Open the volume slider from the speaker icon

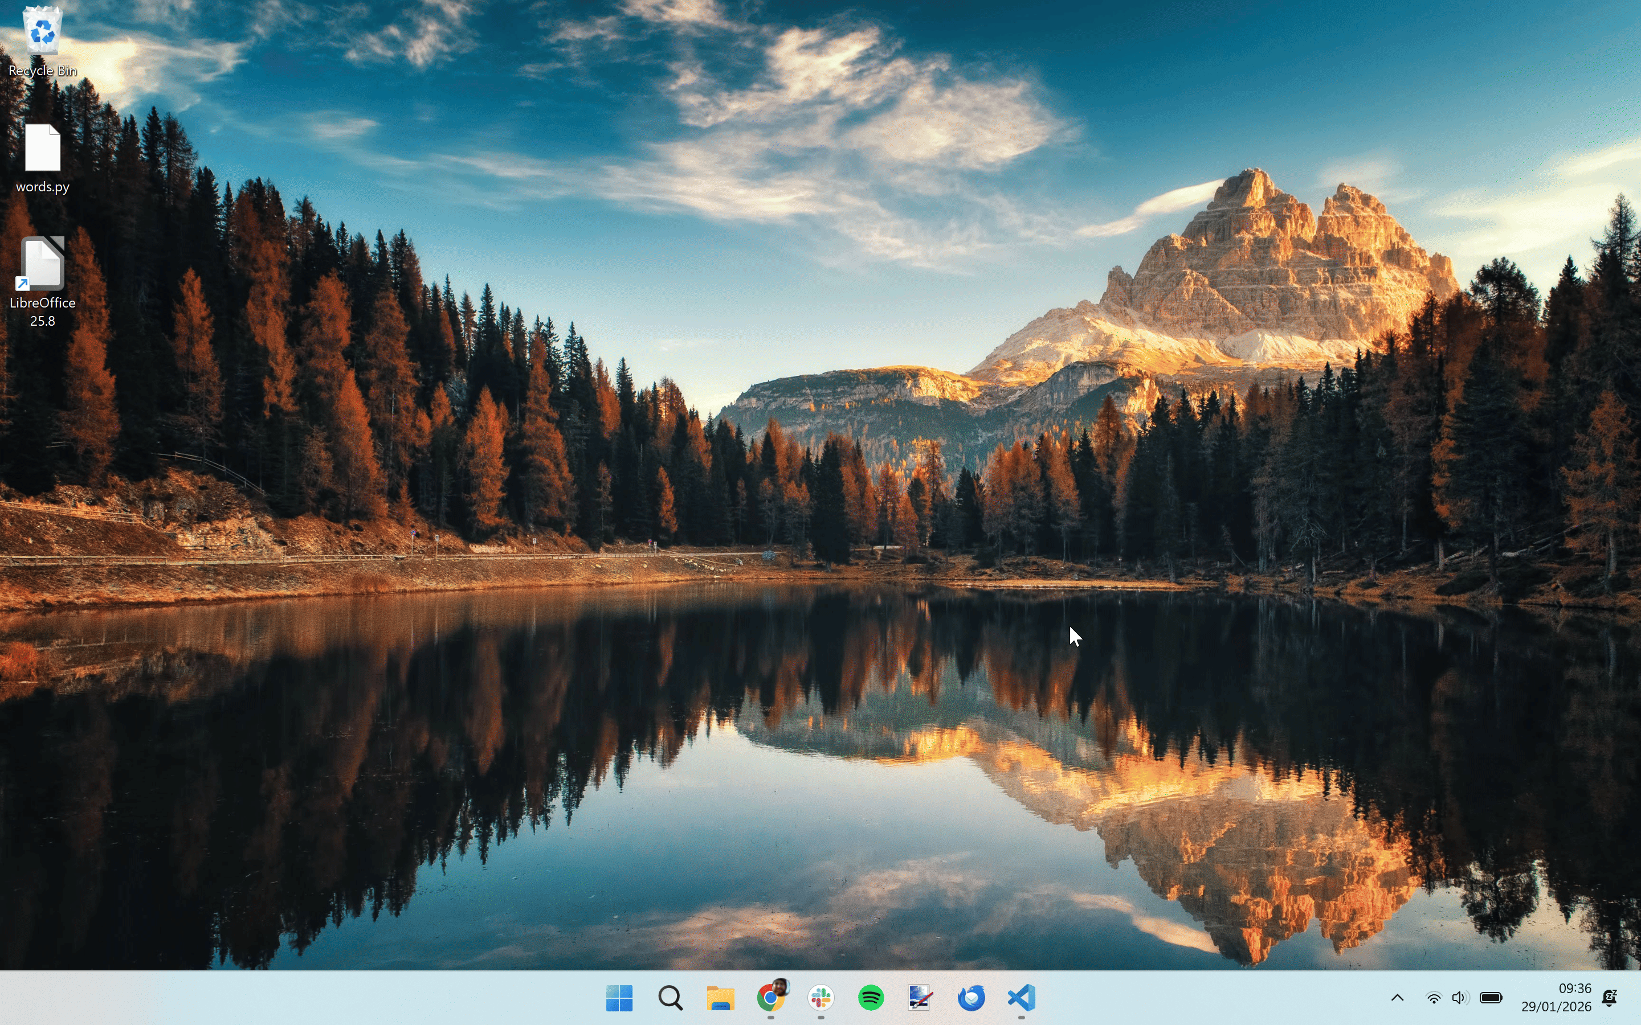click(x=1459, y=997)
